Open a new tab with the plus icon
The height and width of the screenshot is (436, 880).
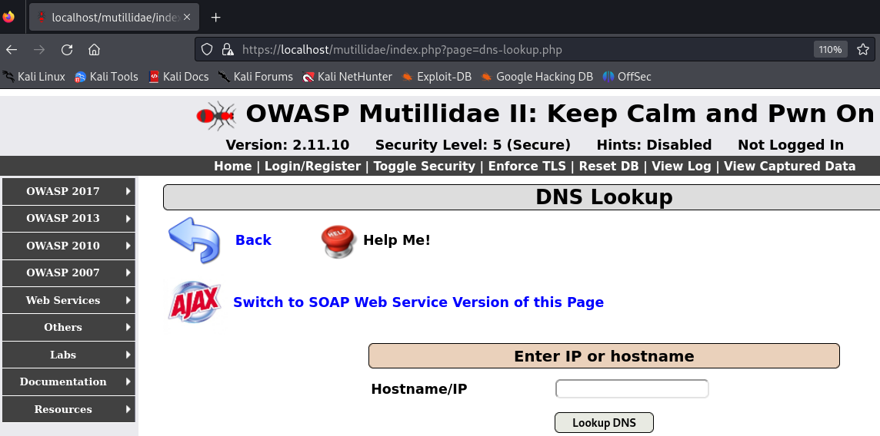point(215,18)
